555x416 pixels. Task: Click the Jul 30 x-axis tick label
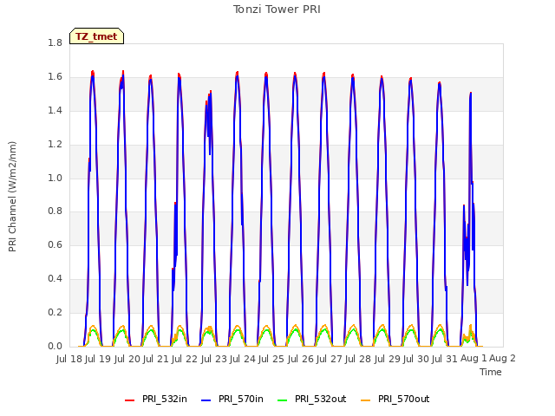416,359
